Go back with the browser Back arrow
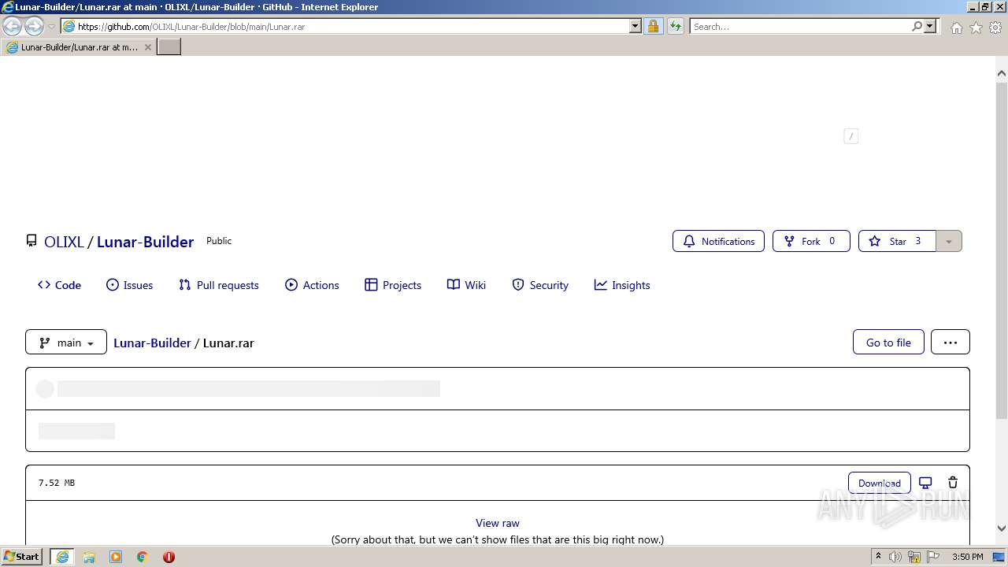 (13, 26)
